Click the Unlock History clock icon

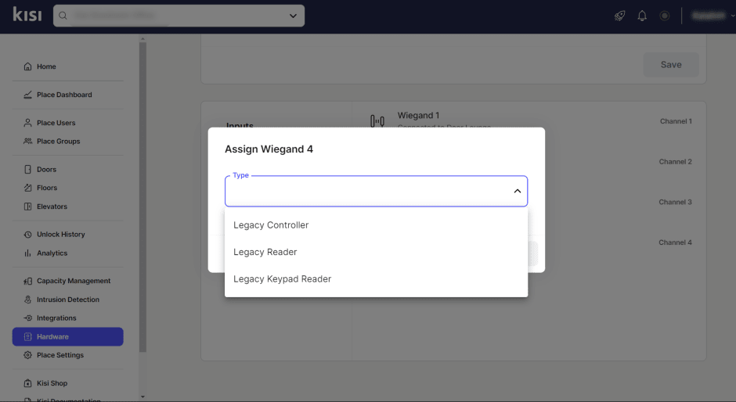(x=27, y=235)
